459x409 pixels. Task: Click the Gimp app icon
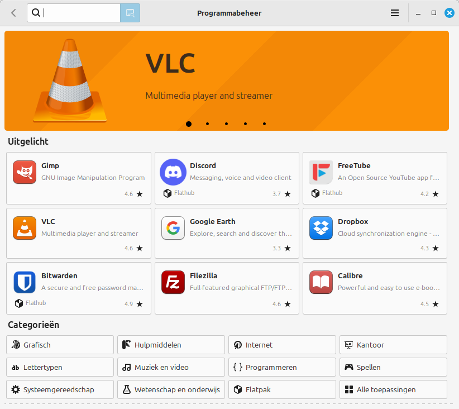click(x=25, y=172)
